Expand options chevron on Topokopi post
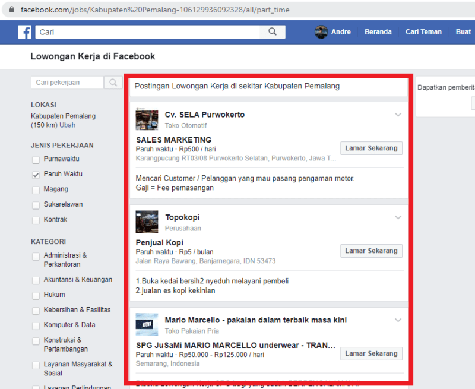 [398, 217]
